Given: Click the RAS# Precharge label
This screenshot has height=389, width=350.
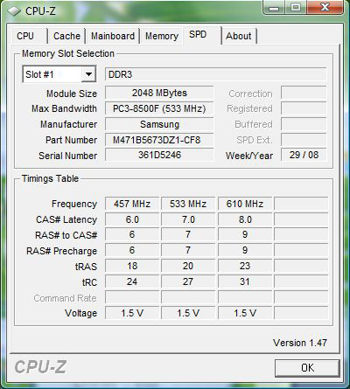Looking at the screenshot, I should [62, 251].
